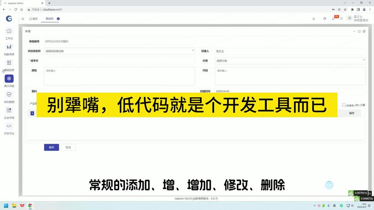Switch to the 首页 home tab

click(33, 18)
